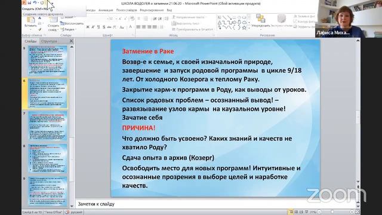Toggle strikethrough abc formatting
The height and width of the screenshot is (215, 382).
tap(109, 27)
